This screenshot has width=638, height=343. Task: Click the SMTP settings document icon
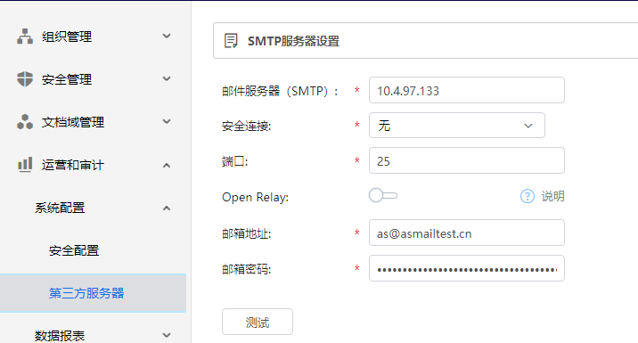click(231, 41)
